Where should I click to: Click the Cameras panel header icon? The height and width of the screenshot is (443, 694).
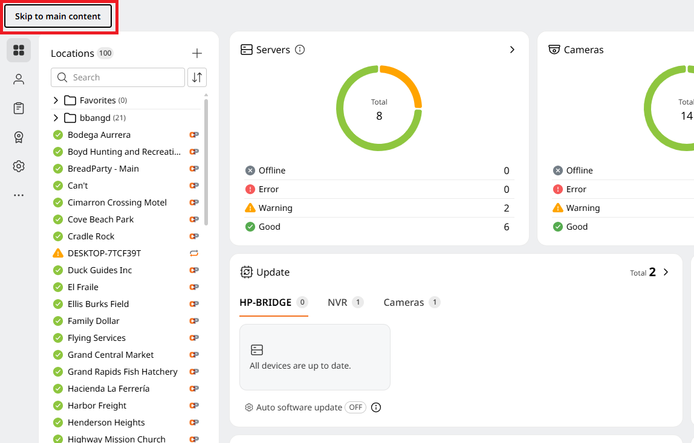click(554, 50)
